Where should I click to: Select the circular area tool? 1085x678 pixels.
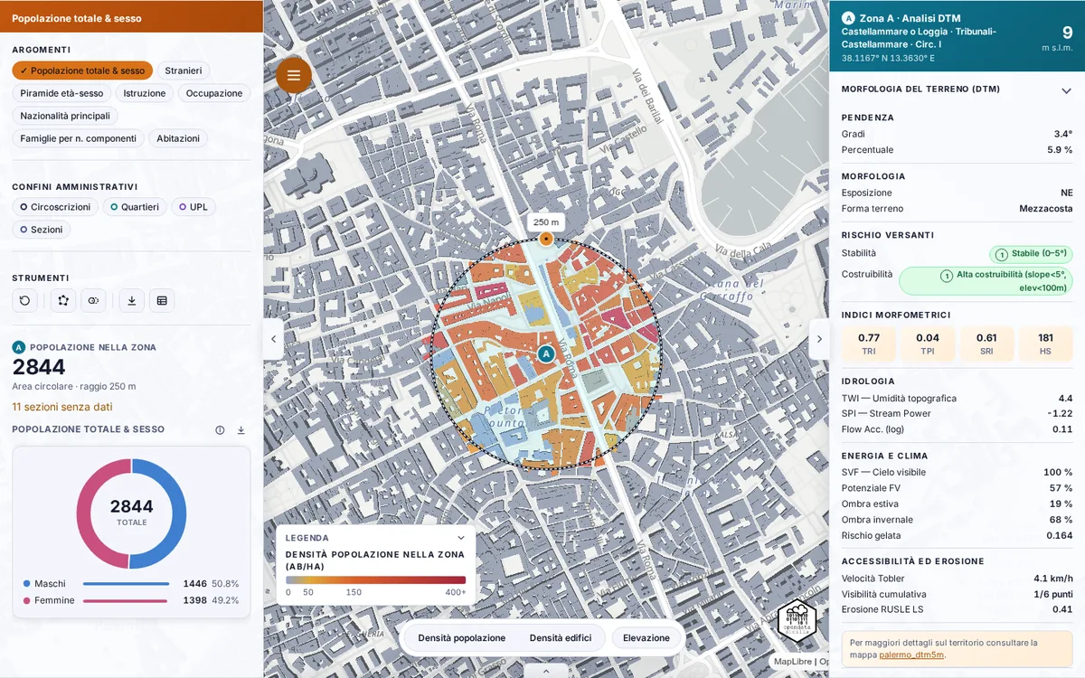point(93,300)
